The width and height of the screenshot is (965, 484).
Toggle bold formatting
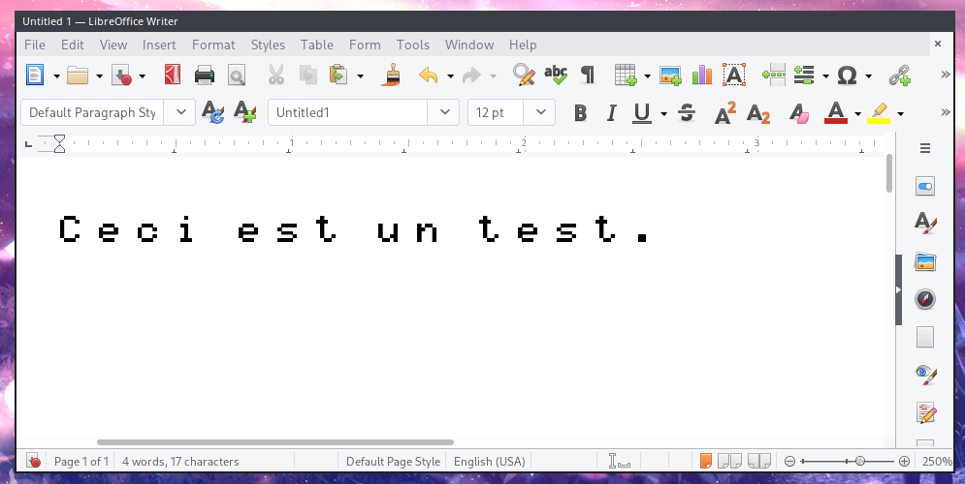pyautogui.click(x=580, y=113)
